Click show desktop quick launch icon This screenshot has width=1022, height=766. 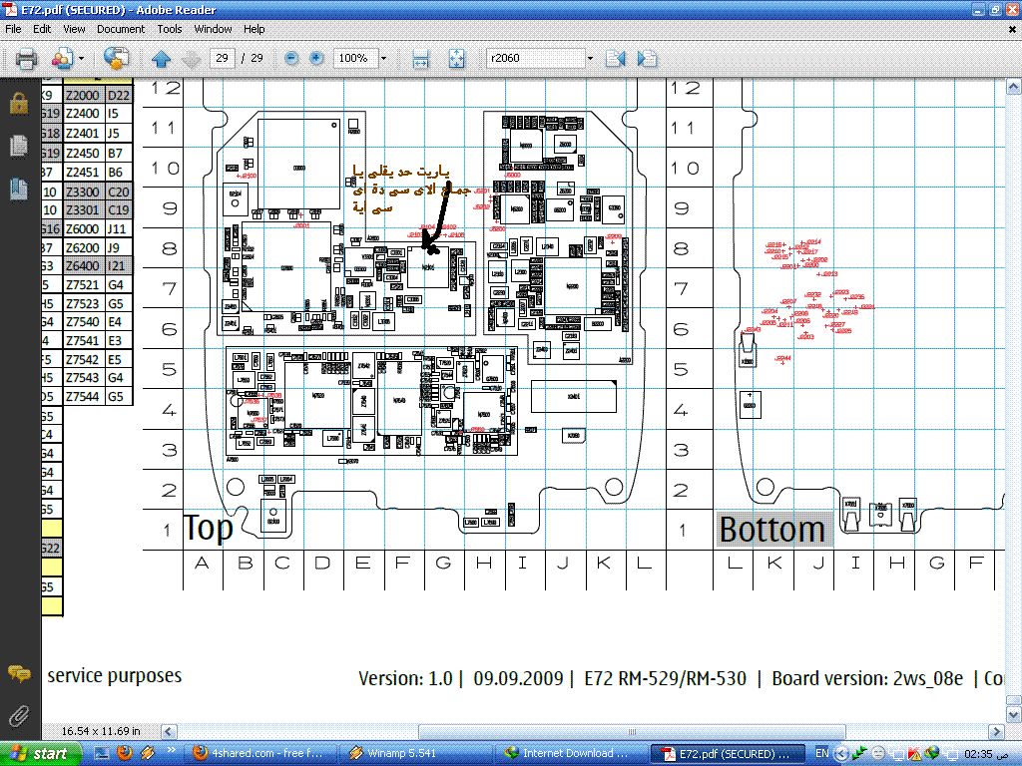click(x=102, y=753)
